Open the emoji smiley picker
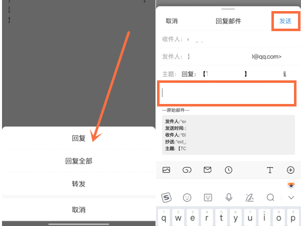This screenshot has height=226, width=301. [x=187, y=197]
